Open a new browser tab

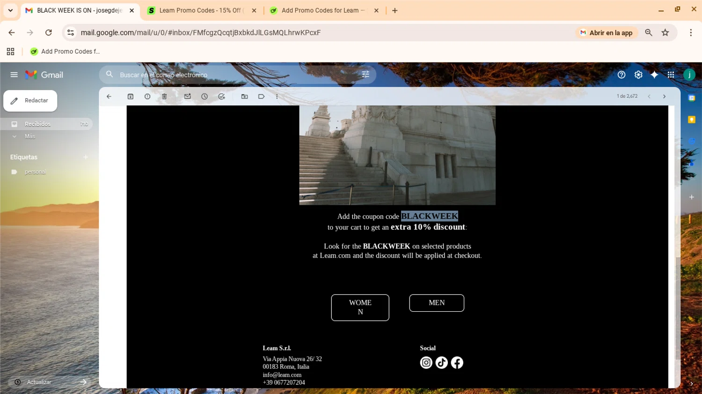click(395, 10)
